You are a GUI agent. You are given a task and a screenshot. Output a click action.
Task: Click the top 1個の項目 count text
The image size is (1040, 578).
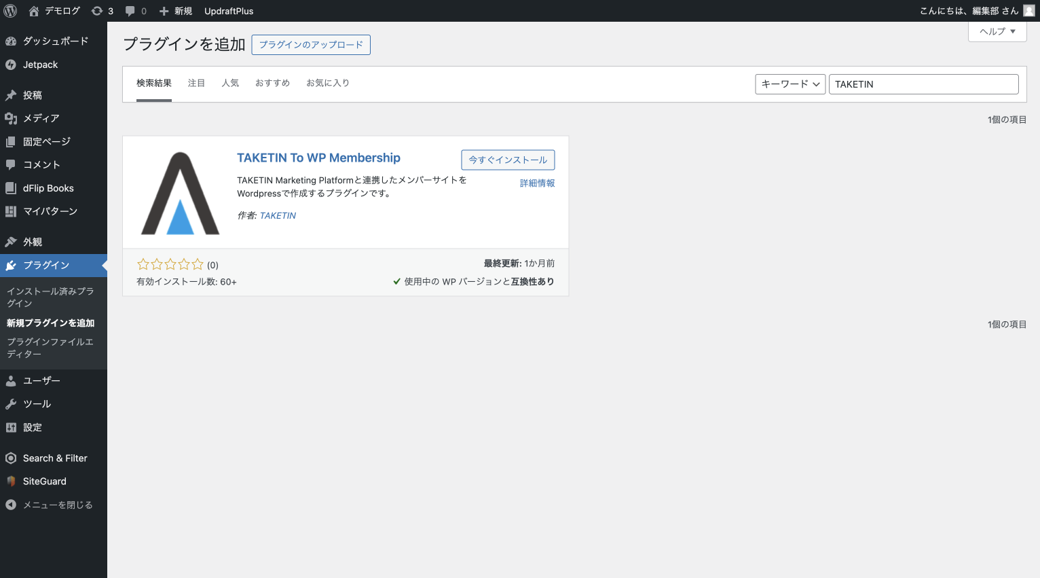tap(1007, 120)
